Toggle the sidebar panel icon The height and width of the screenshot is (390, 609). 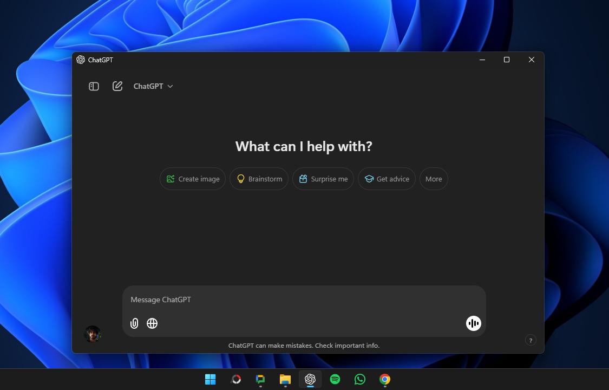tap(94, 86)
